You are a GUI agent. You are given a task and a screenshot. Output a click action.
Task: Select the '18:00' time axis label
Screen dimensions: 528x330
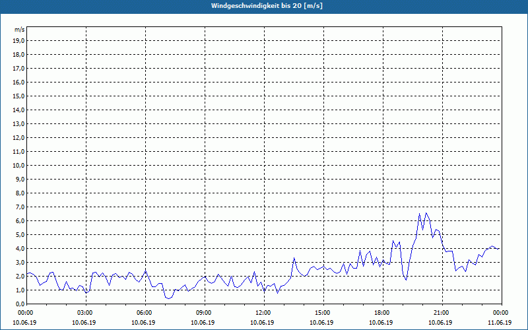click(381, 313)
